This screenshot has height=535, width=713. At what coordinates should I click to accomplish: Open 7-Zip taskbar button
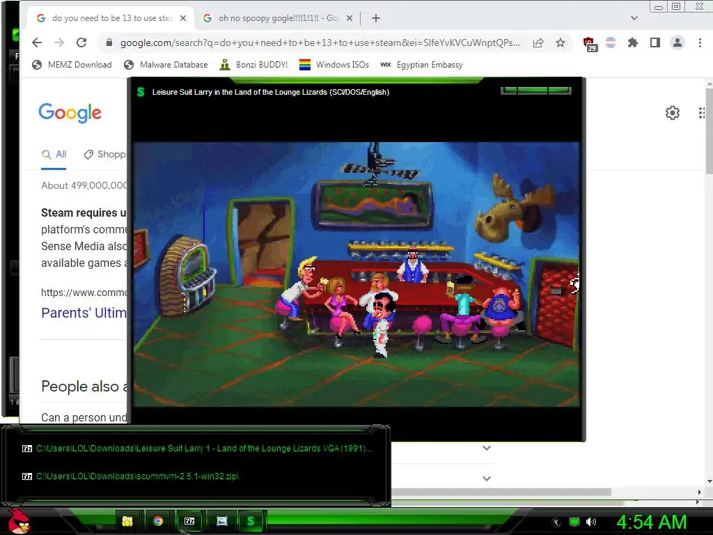189,521
